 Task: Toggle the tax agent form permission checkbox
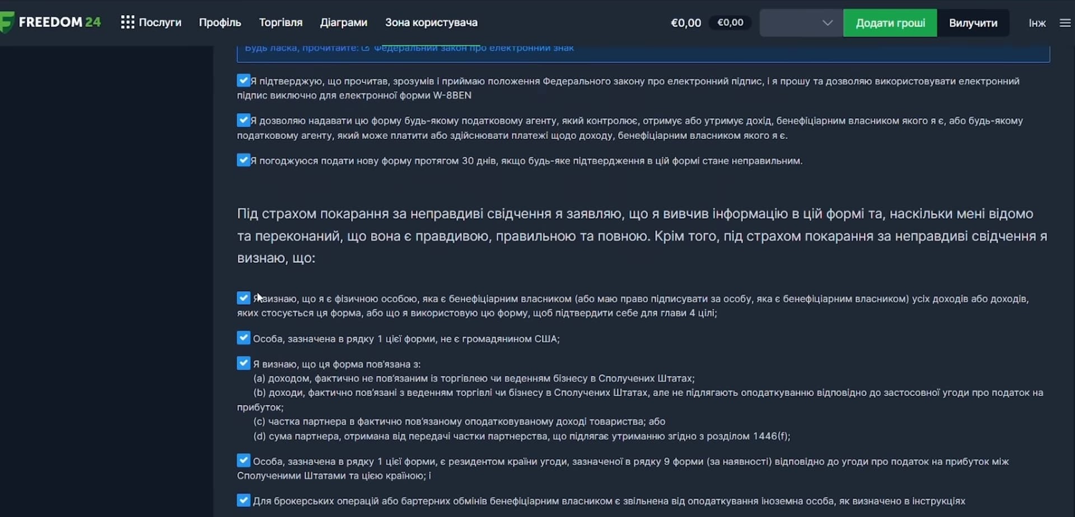pos(243,120)
